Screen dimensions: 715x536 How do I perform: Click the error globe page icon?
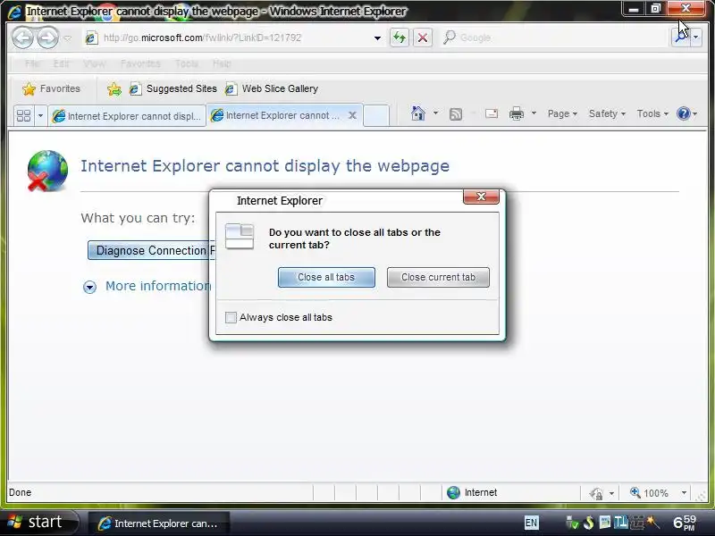47,171
